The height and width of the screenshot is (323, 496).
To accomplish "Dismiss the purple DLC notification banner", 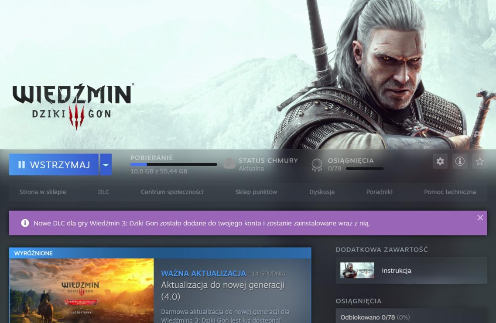I will tap(480, 218).
